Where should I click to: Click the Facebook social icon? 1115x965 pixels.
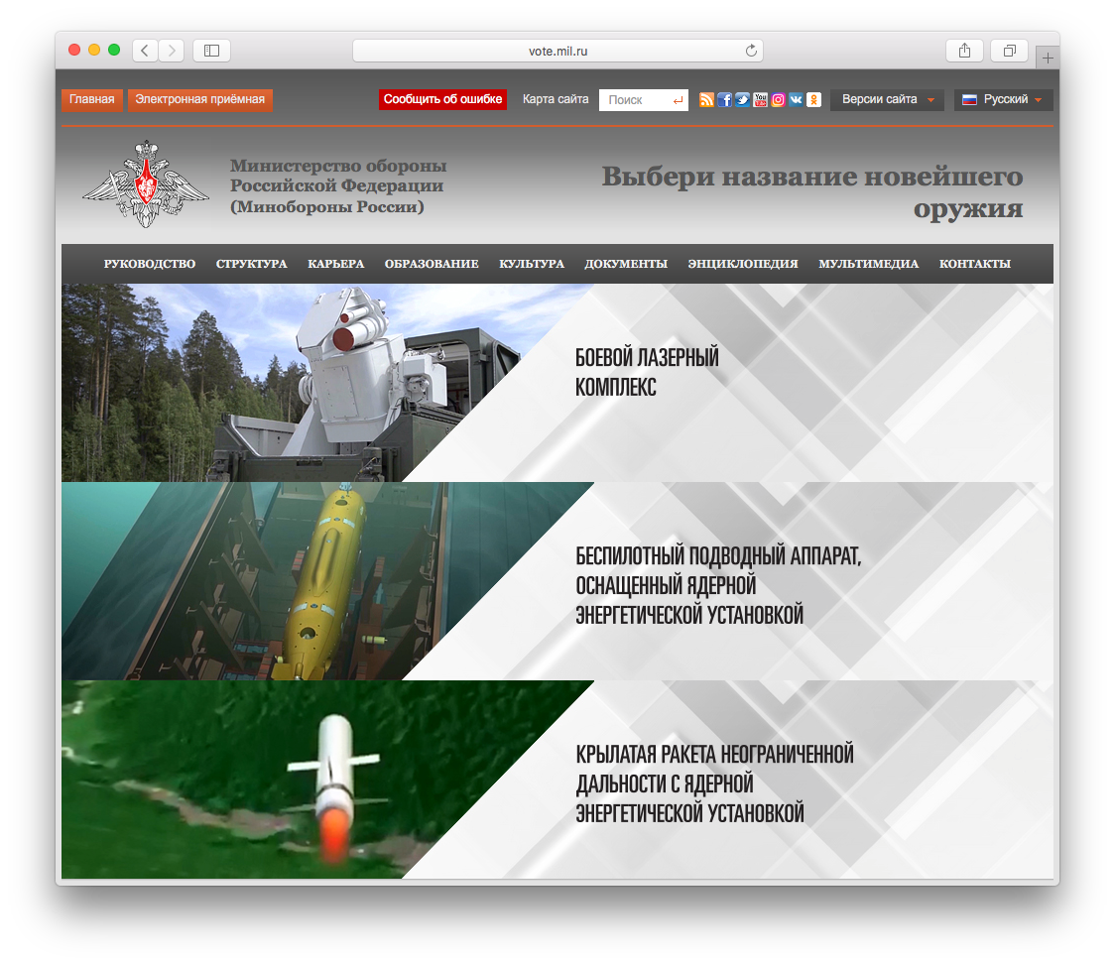point(724,100)
